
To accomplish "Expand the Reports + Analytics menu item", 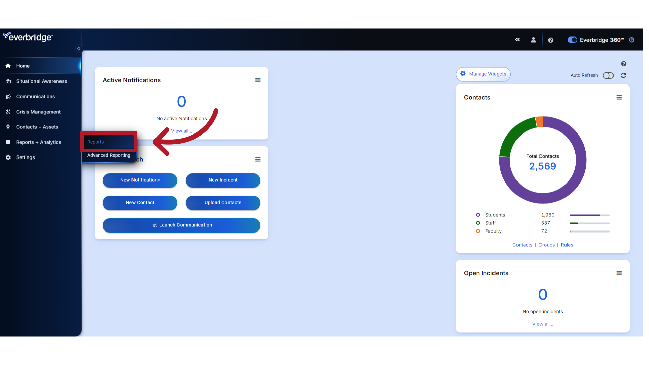I will (38, 142).
